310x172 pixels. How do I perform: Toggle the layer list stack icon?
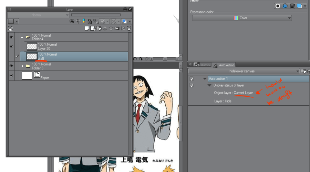click(x=10, y=28)
